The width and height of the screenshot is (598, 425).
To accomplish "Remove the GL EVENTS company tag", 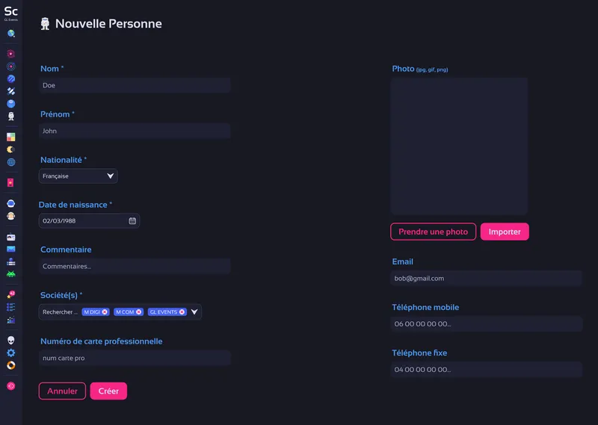I will point(182,312).
